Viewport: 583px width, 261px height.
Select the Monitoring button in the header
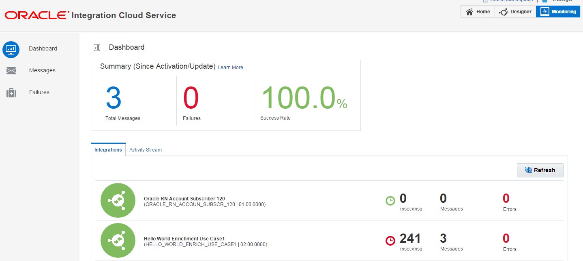[x=558, y=12]
